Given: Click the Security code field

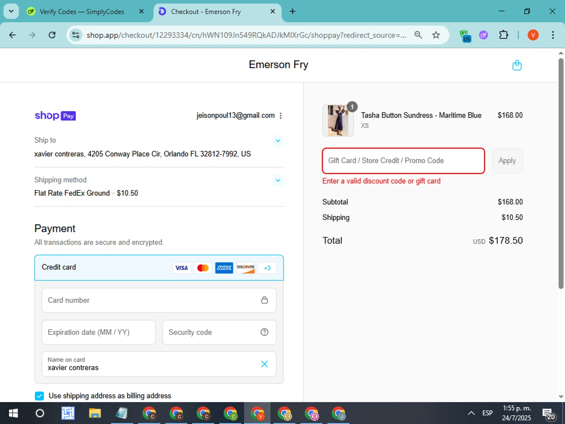Looking at the screenshot, I should click(219, 332).
